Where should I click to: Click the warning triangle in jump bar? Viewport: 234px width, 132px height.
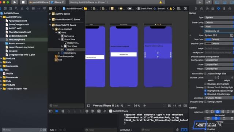pos(171,8)
